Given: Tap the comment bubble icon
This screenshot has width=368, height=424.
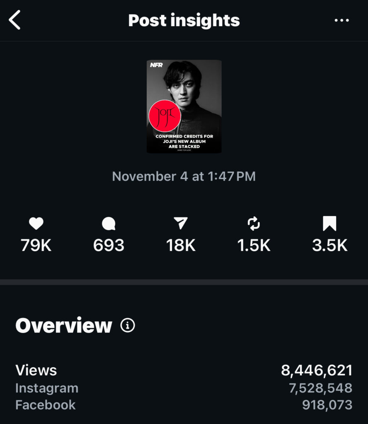Looking at the screenshot, I should pyautogui.click(x=109, y=224).
